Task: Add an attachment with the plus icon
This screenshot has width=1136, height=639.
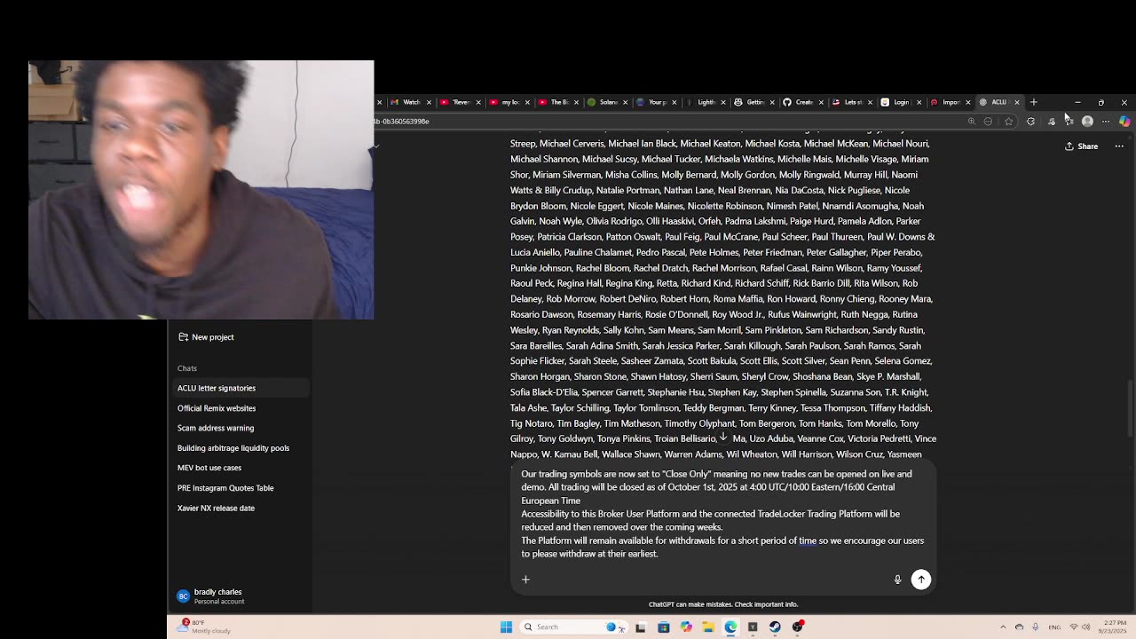Action: [x=525, y=580]
